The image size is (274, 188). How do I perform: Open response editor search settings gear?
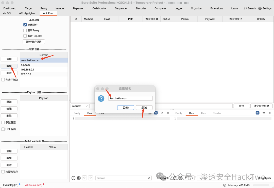pos(181,178)
